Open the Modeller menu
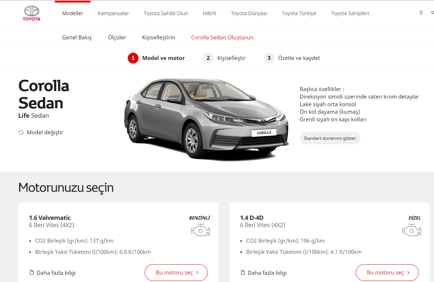 73,13
